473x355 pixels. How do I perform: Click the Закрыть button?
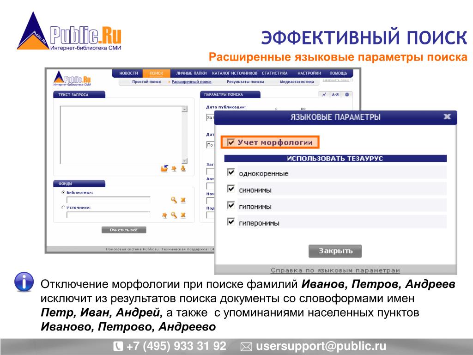point(335,251)
